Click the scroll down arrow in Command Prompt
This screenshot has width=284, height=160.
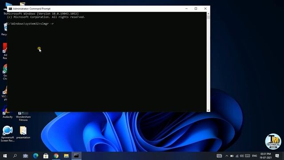tap(208, 110)
